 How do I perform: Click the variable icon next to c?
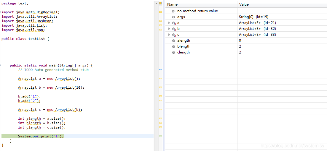tap(174, 35)
